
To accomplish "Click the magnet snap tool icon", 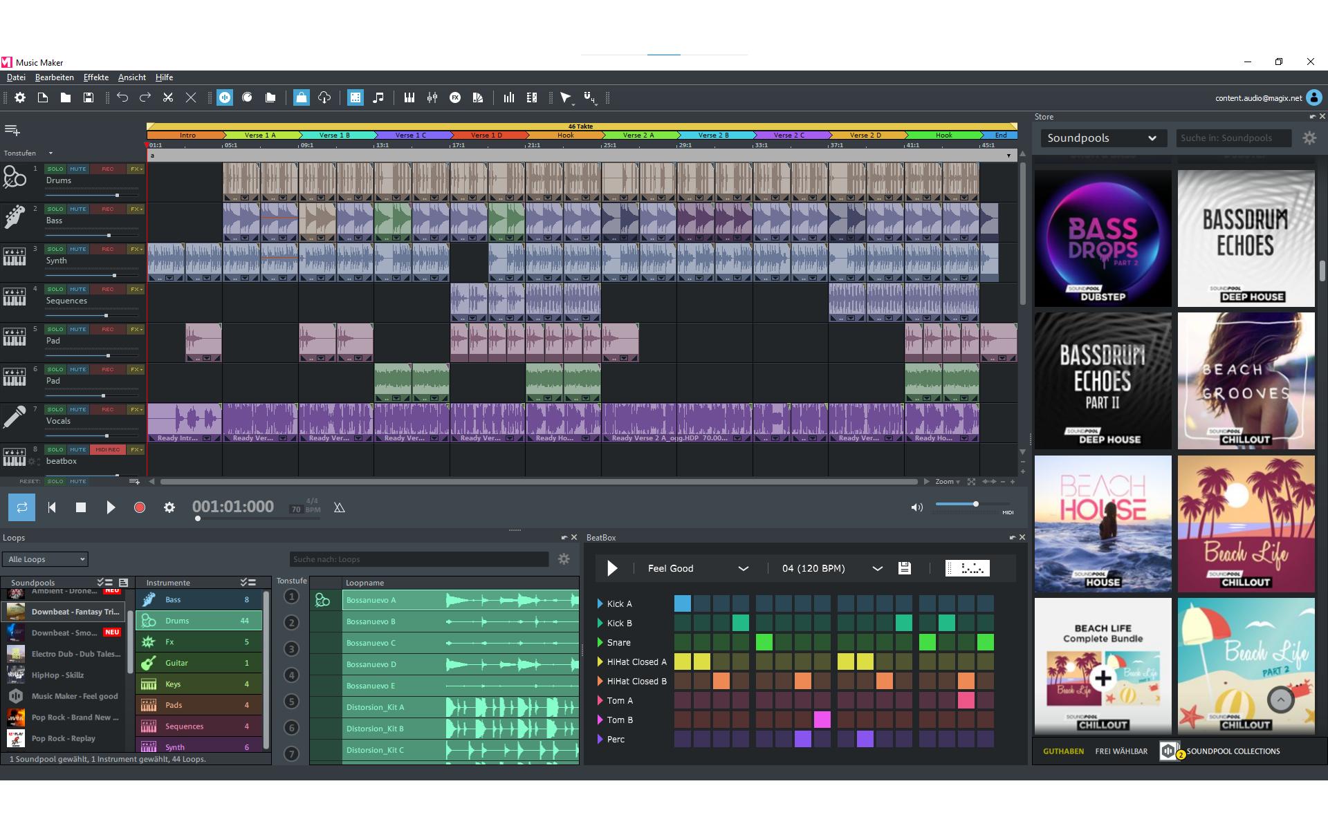I will [589, 98].
